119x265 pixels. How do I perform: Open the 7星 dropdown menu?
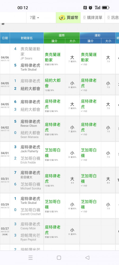tap(35, 17)
